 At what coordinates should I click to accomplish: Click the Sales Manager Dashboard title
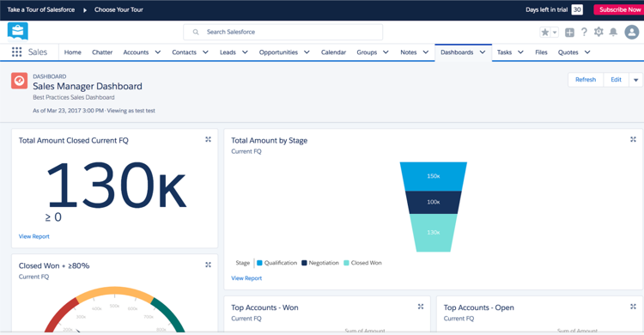point(88,86)
